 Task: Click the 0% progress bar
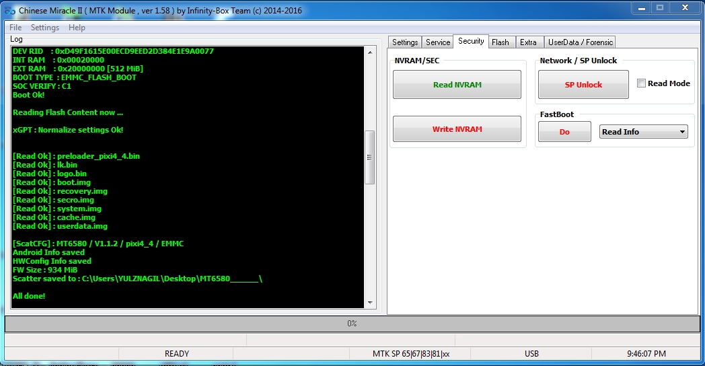(x=352, y=324)
